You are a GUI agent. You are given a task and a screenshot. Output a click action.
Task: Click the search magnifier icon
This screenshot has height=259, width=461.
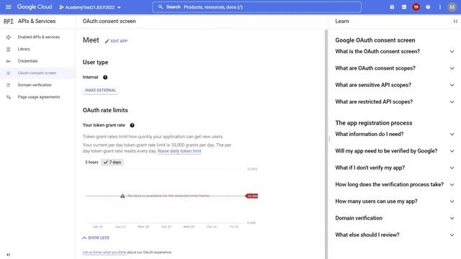pyautogui.click(x=160, y=6)
